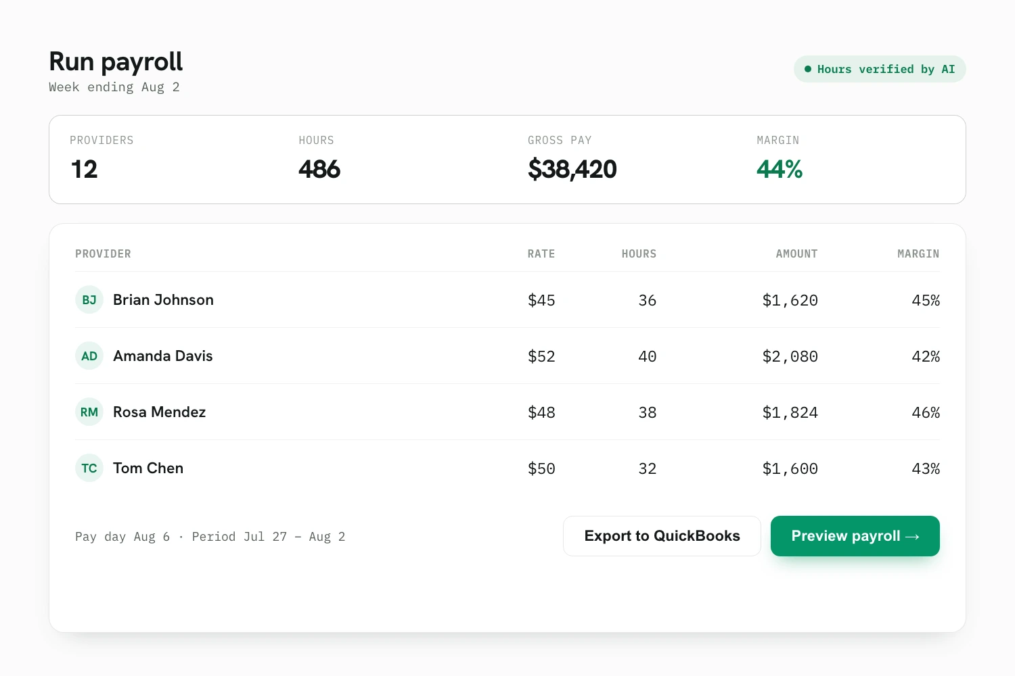Open Amanda Davis's provider row
The width and height of the screenshot is (1015, 676).
[x=507, y=356]
